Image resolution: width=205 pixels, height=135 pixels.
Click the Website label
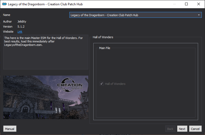point(8,32)
